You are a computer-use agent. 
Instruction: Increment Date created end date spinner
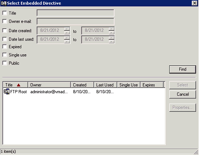tap(112, 29)
